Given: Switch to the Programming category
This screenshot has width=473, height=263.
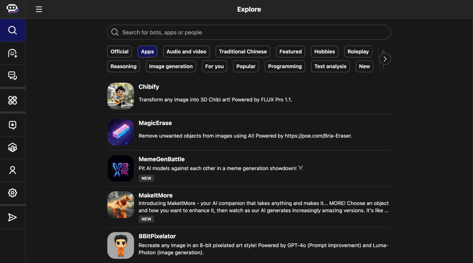Looking at the screenshot, I should (285, 67).
